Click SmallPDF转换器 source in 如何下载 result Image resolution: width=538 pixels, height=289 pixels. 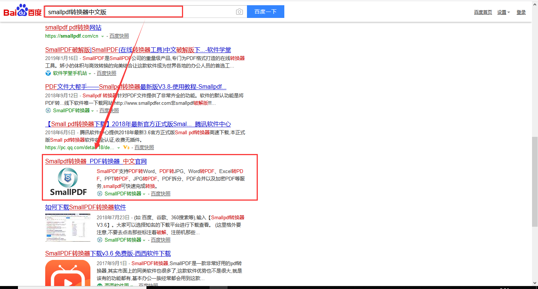tap(123, 240)
